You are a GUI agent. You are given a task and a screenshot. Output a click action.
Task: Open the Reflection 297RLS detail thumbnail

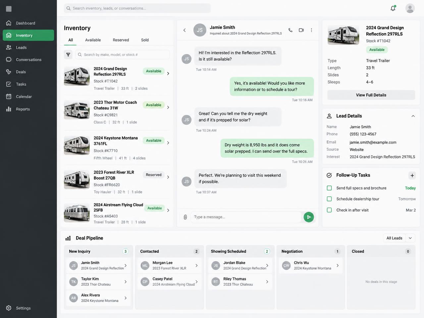[344, 35]
